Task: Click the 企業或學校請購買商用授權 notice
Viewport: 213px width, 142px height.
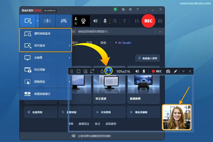Action: [95, 136]
